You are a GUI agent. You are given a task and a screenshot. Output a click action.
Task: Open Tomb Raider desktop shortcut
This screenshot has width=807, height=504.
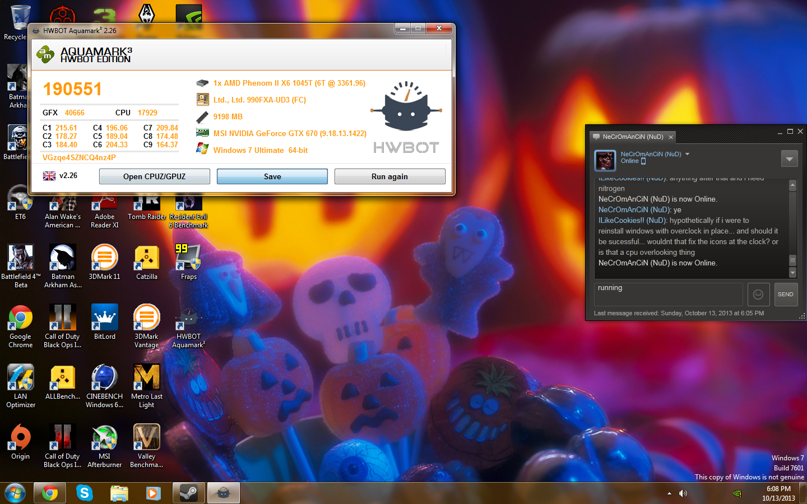pos(146,208)
